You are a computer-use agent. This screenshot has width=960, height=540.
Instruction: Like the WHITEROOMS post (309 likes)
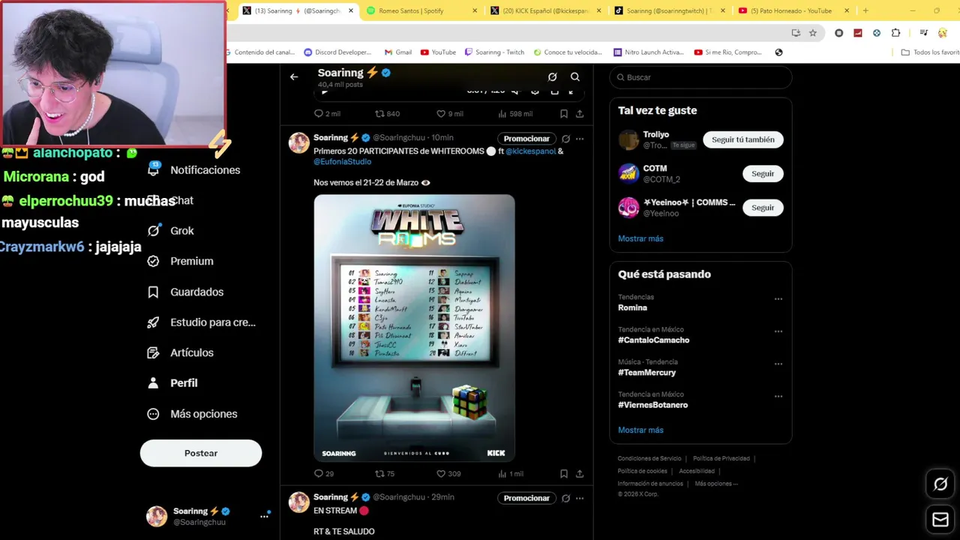click(448, 474)
